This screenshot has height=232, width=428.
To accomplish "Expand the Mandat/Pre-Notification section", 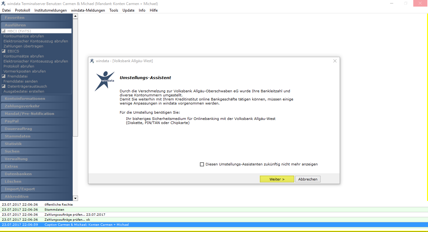I will pos(36,114).
